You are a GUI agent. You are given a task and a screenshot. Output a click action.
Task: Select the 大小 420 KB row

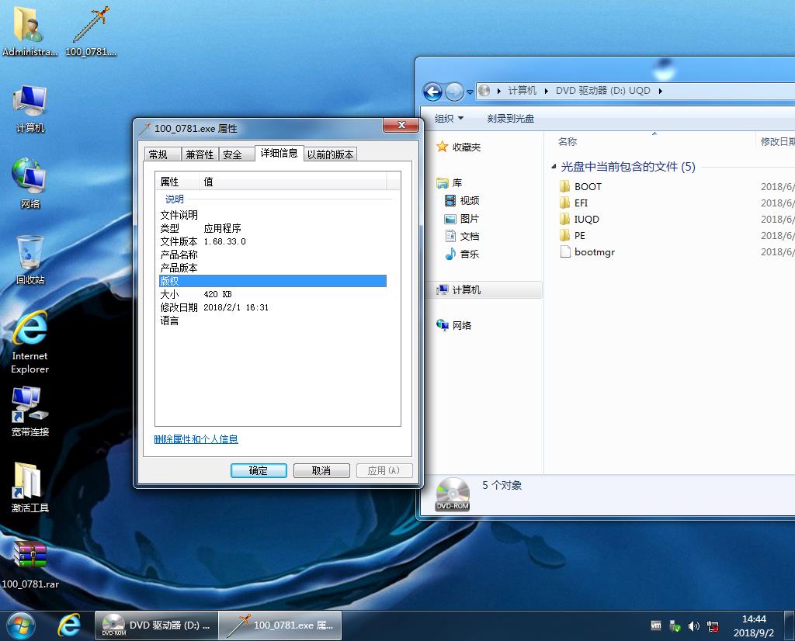coord(273,294)
